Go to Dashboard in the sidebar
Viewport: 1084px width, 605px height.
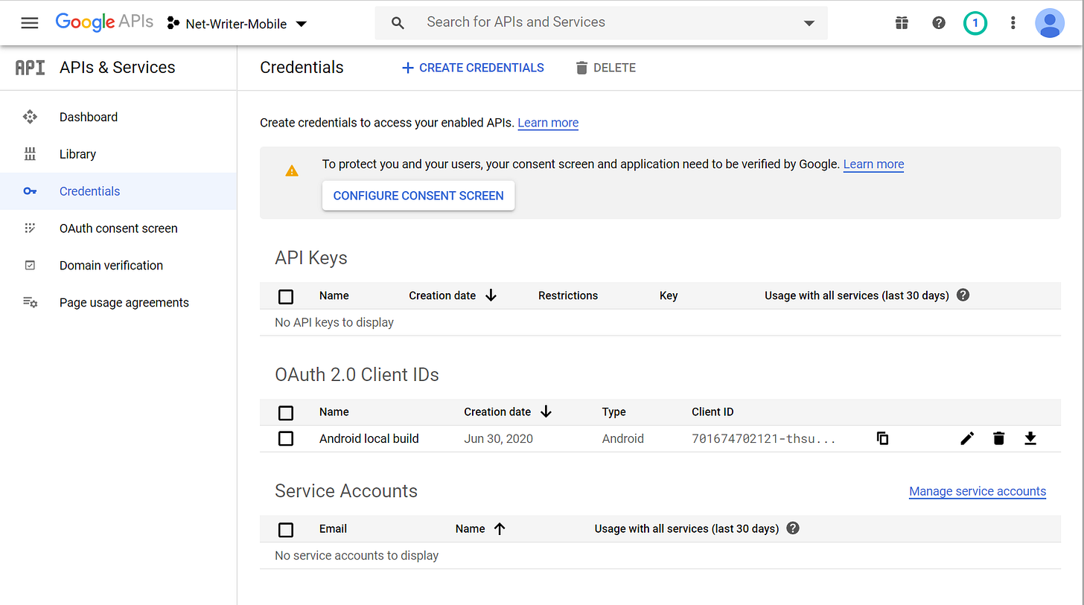[89, 117]
